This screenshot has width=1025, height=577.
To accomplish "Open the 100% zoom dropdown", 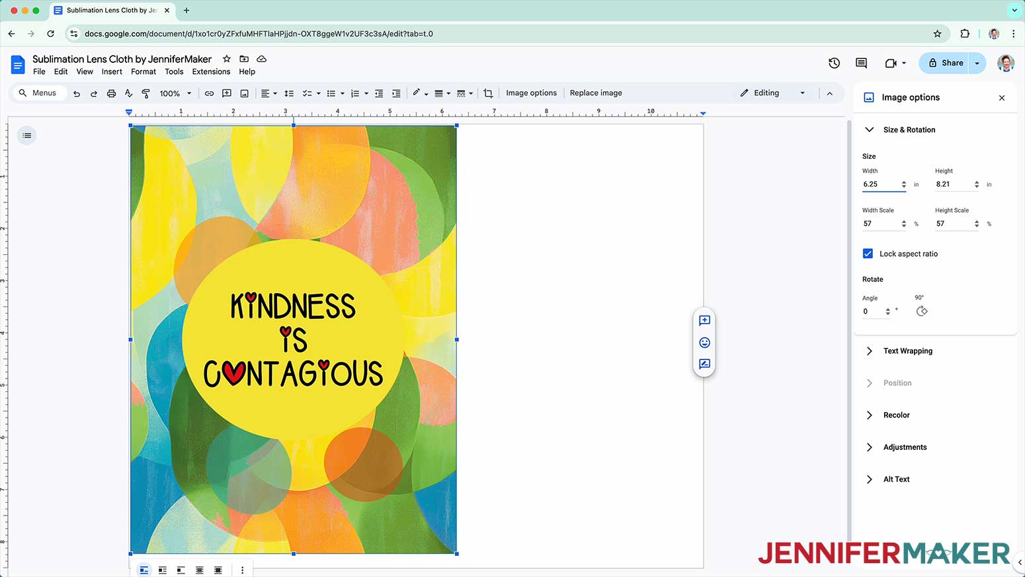I will click(x=175, y=93).
